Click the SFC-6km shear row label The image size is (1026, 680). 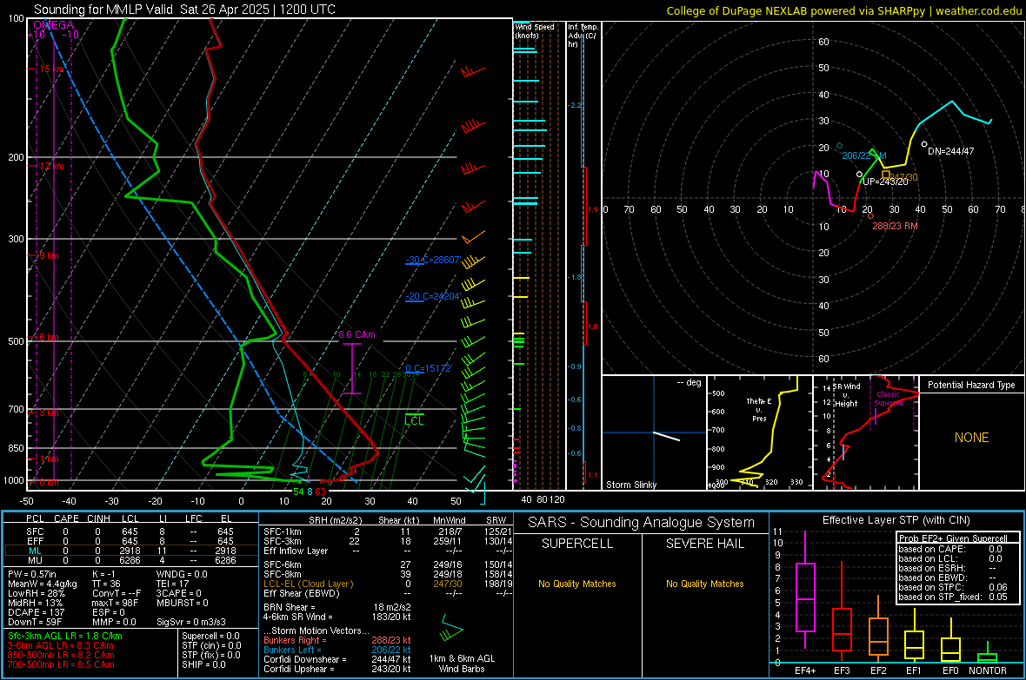point(282,564)
